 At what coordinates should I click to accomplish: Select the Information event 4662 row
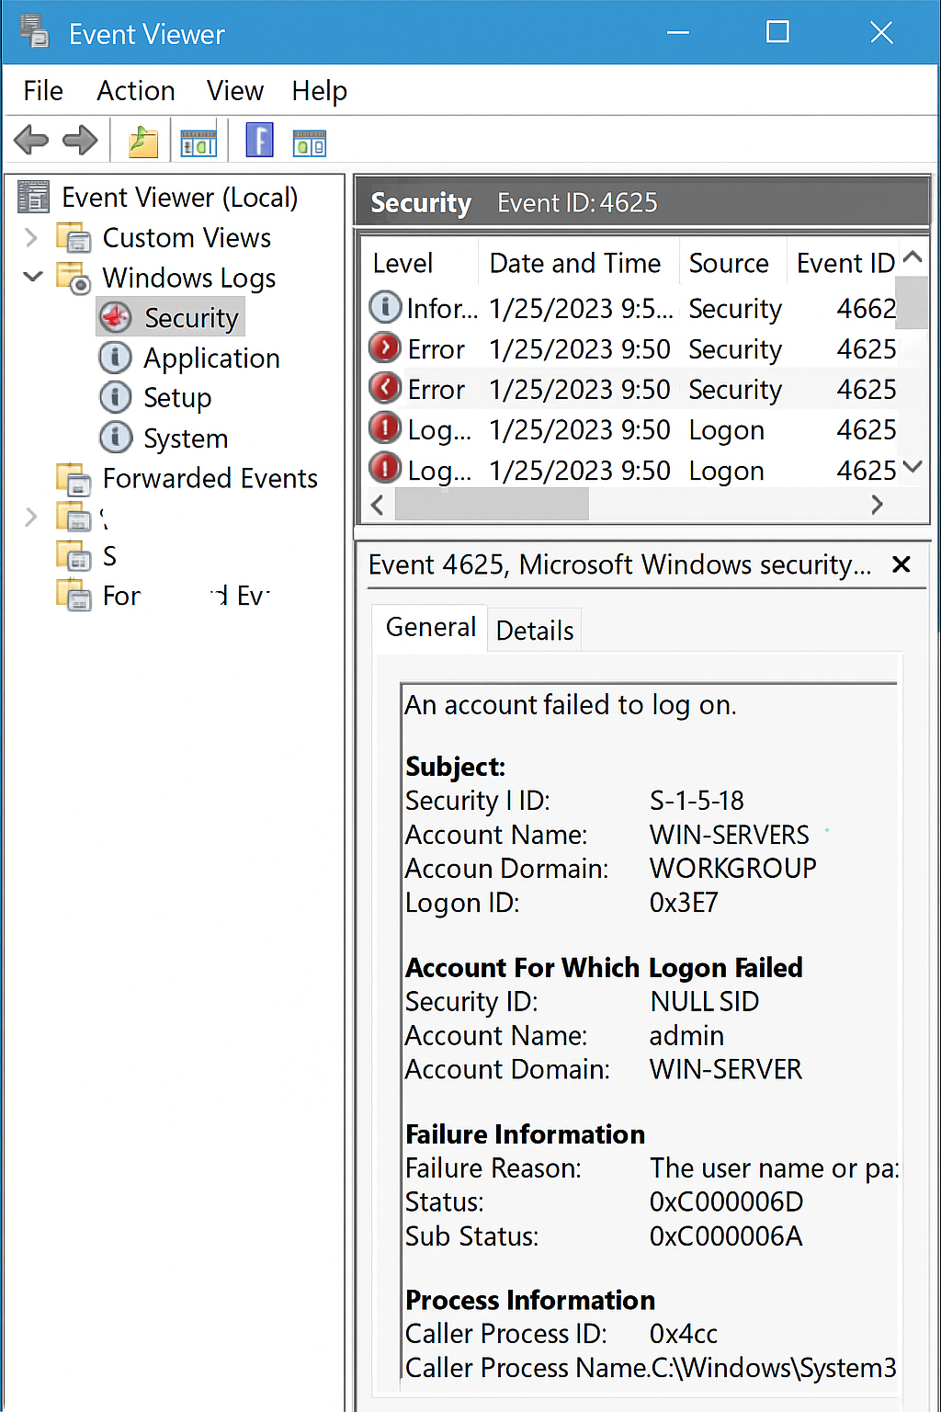click(x=632, y=308)
